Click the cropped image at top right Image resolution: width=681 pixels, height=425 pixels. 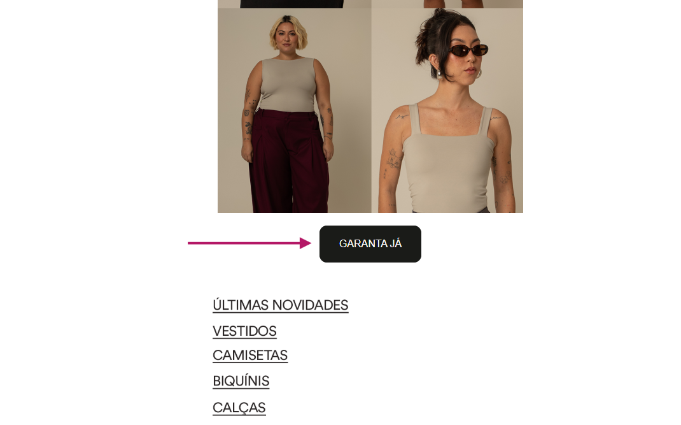[447, 4]
